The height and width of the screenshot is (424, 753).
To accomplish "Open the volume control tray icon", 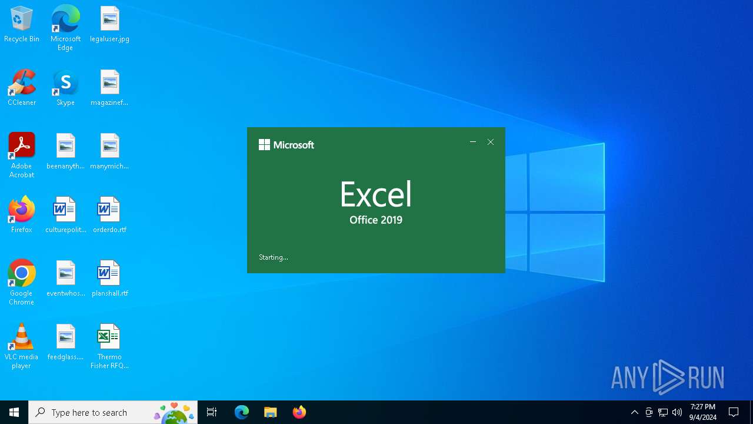I will (x=677, y=412).
